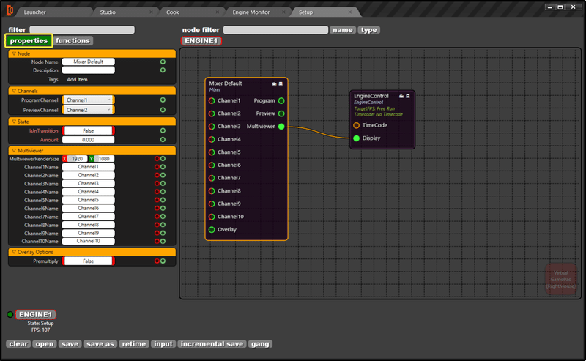The height and width of the screenshot is (361, 586).
Task: Toggle green circle beside Amount
Action: [x=163, y=139]
